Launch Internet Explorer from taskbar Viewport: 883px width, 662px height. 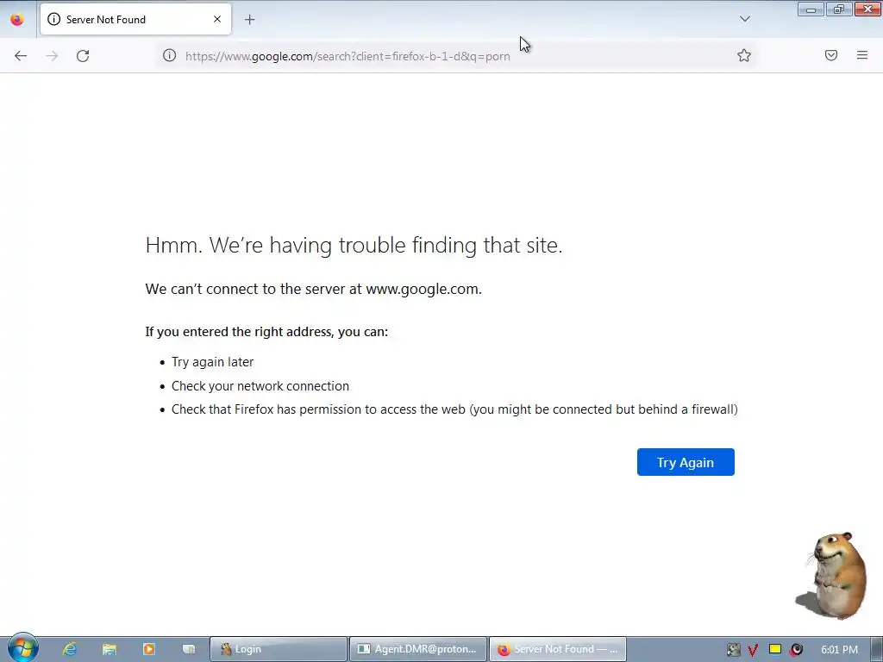pyautogui.click(x=70, y=649)
